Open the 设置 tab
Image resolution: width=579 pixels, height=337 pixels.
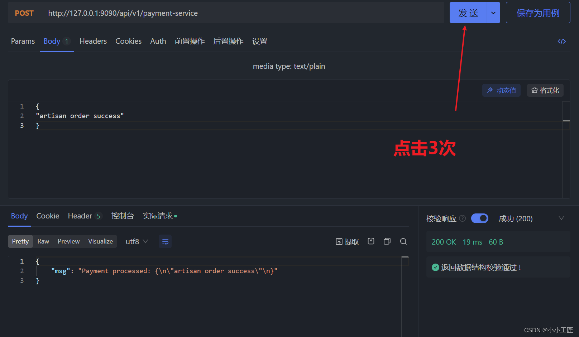point(260,41)
